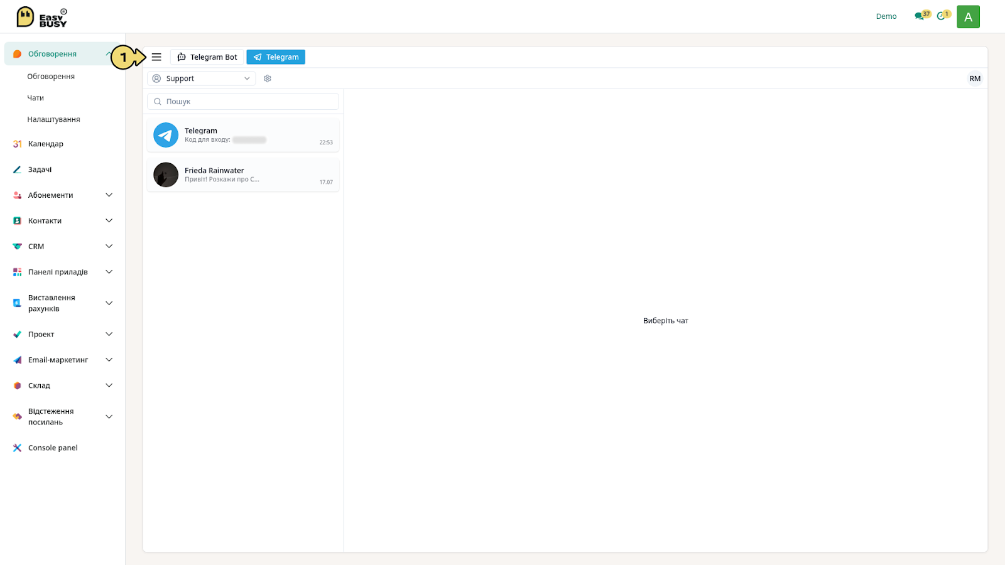
Task: Expand the Відстеження посилань chevron
Action: click(109, 417)
